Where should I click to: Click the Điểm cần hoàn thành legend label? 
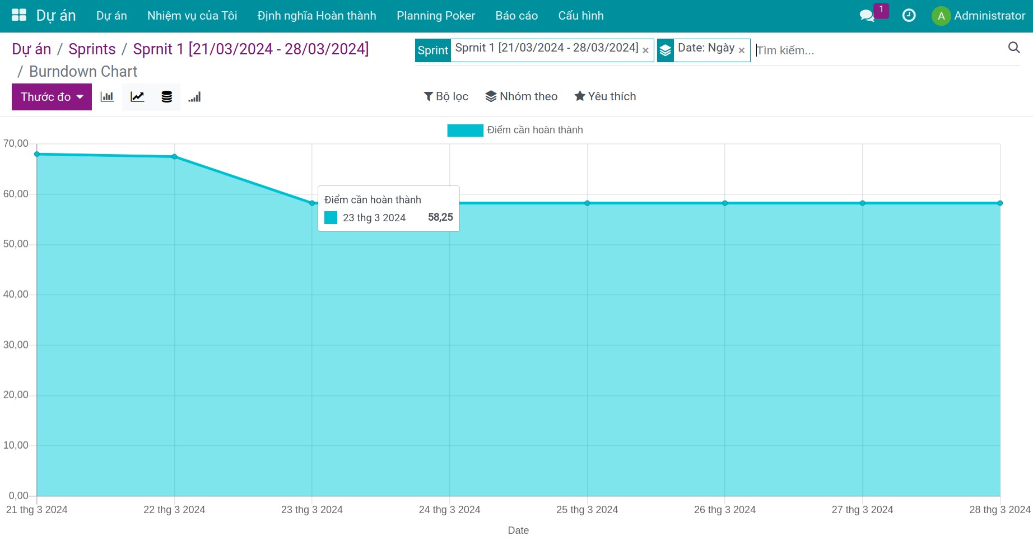(x=535, y=130)
